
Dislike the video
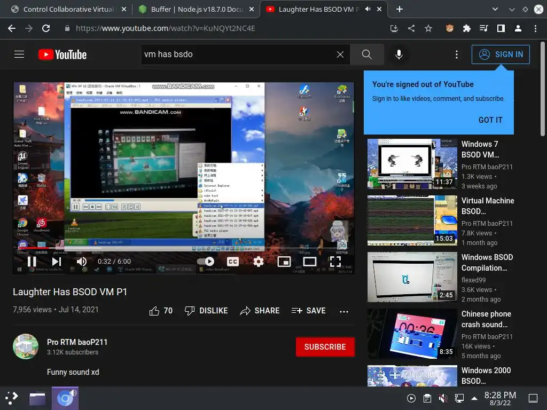206,311
